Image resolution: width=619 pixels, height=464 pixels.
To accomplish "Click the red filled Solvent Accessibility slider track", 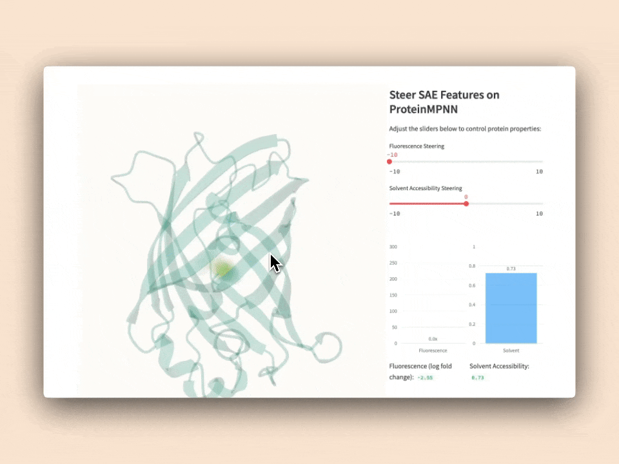I will point(427,204).
